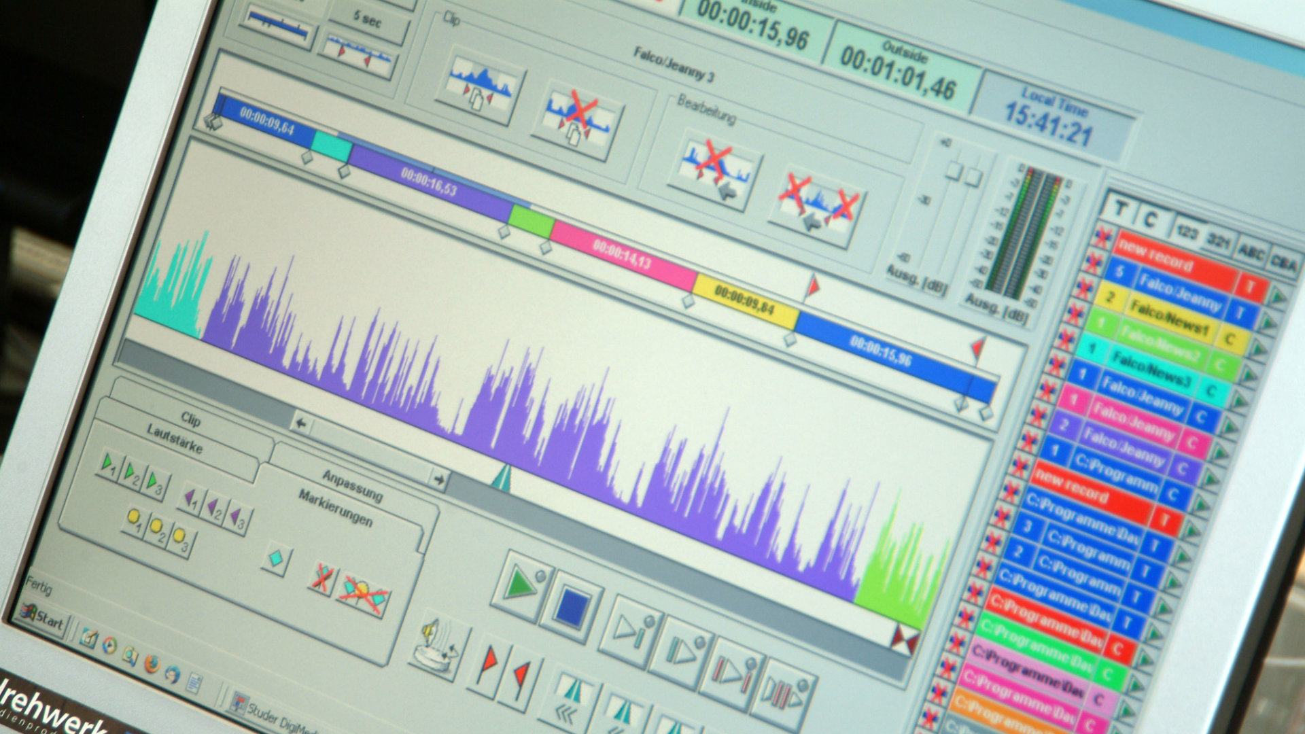
Task: Click the cyan playhead cursor on scrollbar
Action: (x=502, y=477)
